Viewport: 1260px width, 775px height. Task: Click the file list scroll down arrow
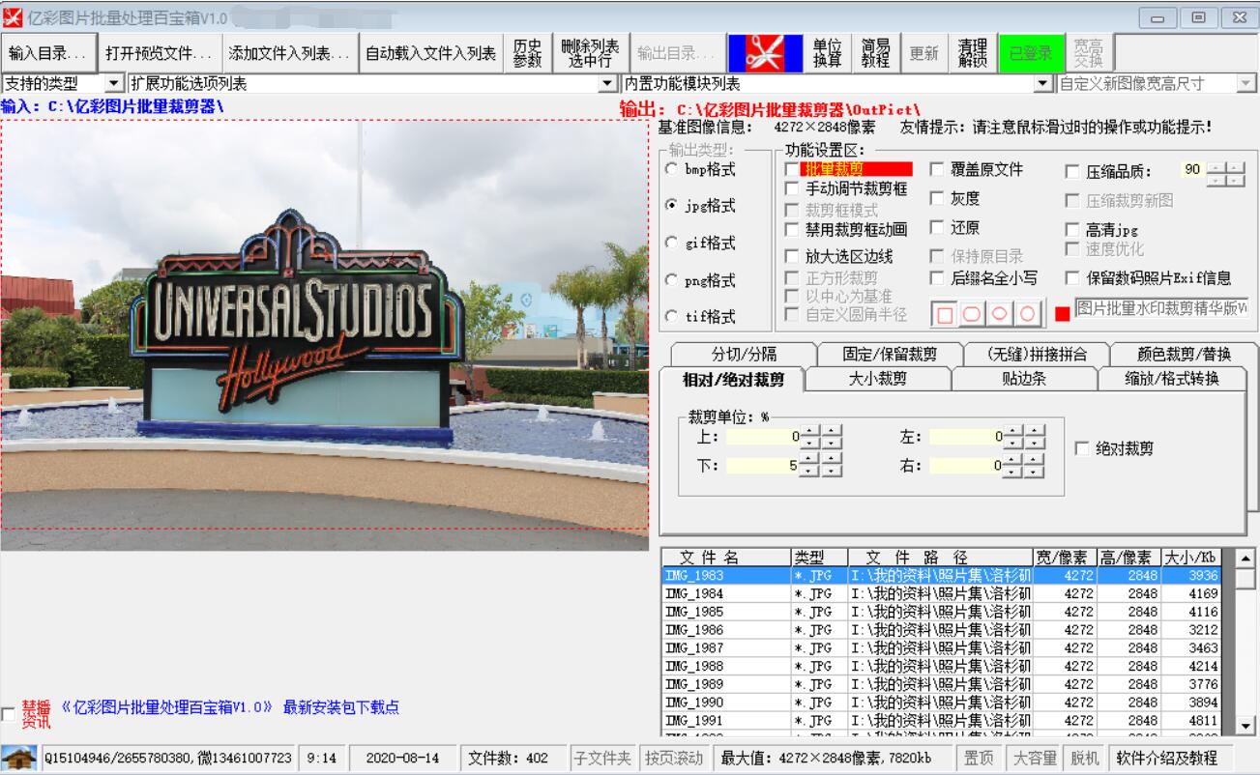point(1246,726)
